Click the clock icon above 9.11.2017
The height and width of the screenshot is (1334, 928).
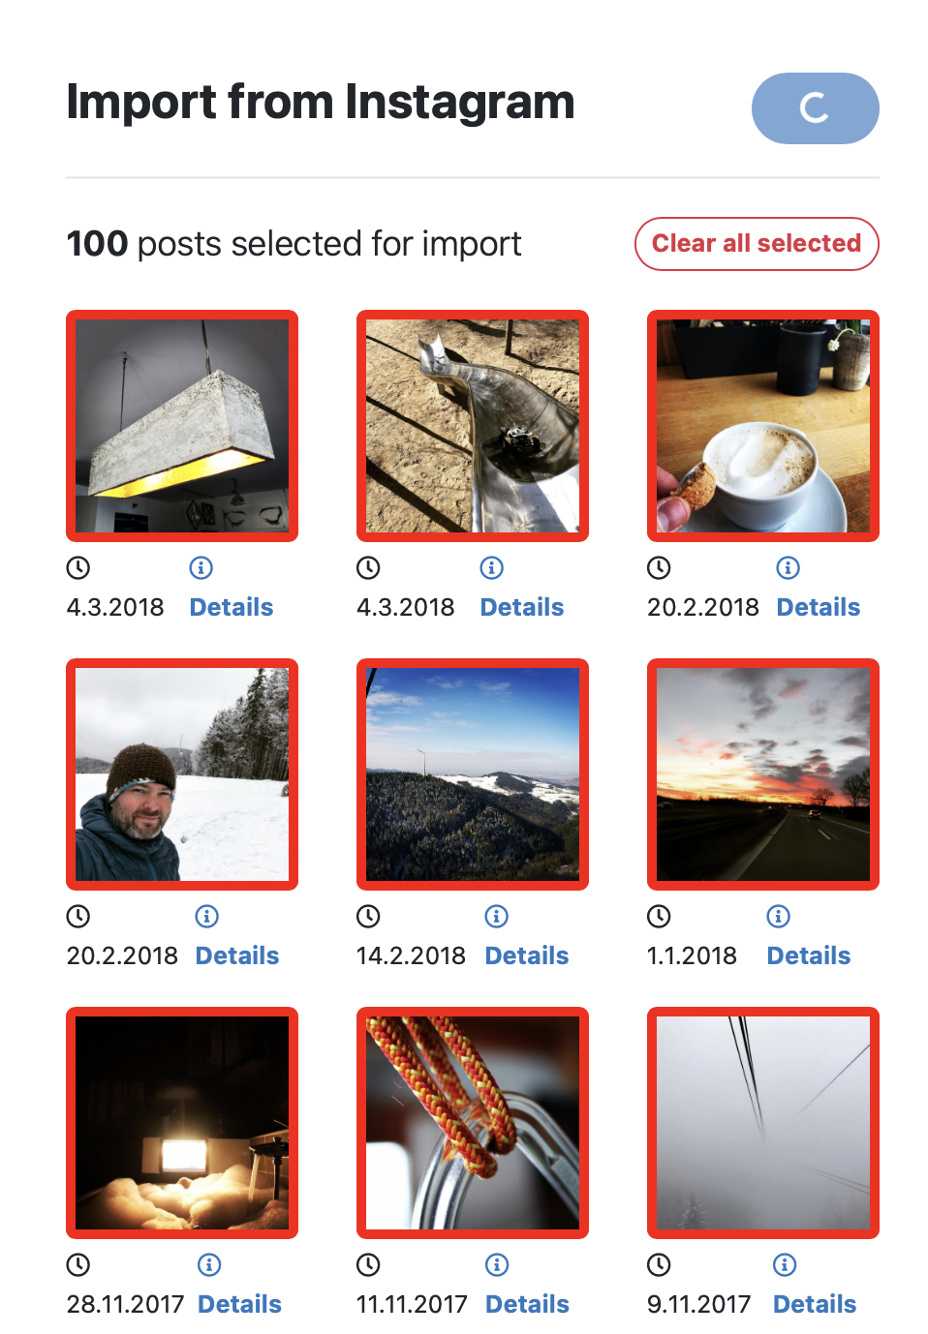659,1264
